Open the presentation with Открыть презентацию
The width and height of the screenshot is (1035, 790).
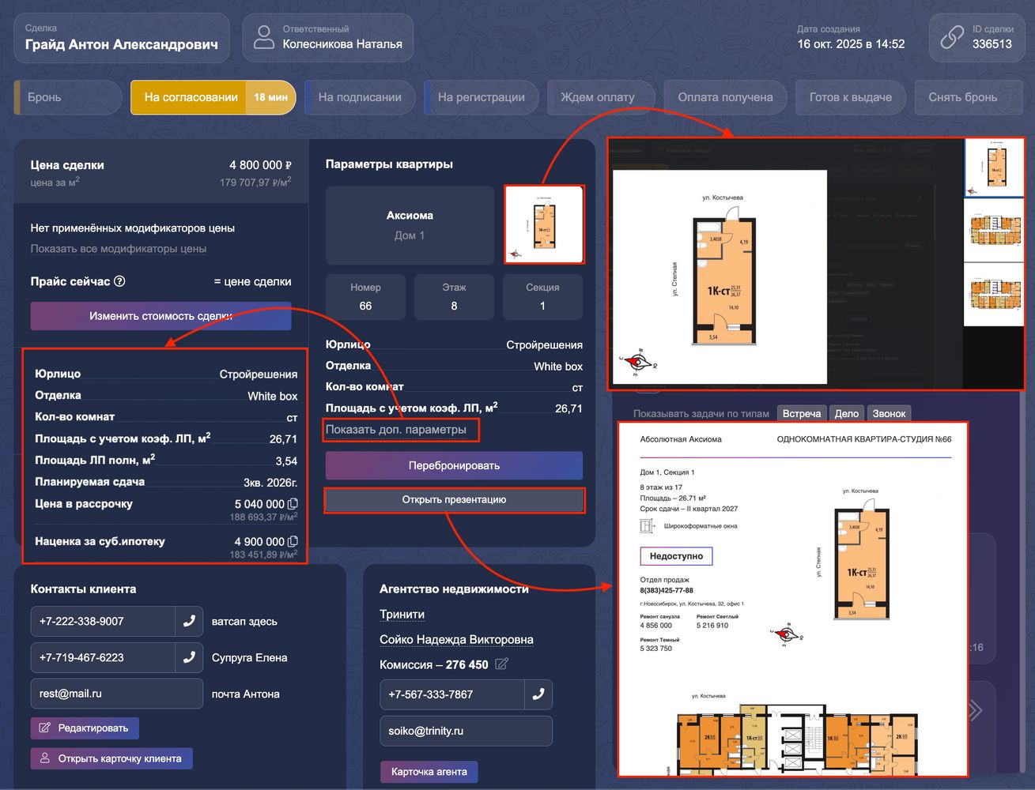[454, 500]
